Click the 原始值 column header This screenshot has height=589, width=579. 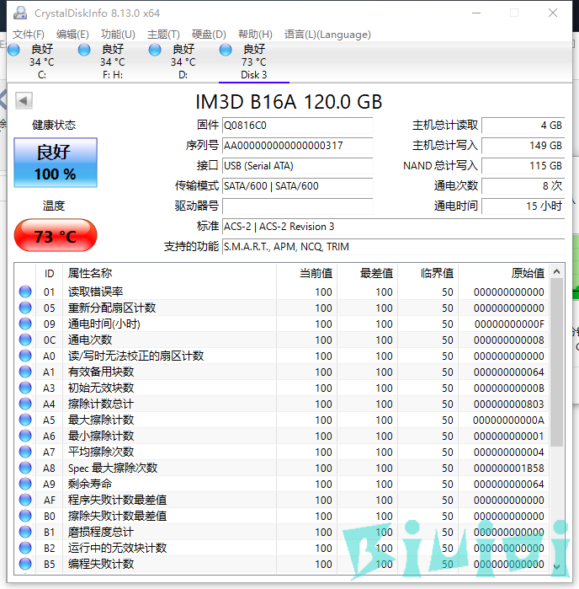click(503, 273)
